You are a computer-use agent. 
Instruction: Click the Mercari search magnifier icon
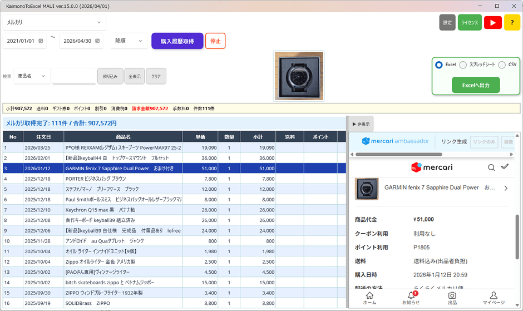(491, 167)
